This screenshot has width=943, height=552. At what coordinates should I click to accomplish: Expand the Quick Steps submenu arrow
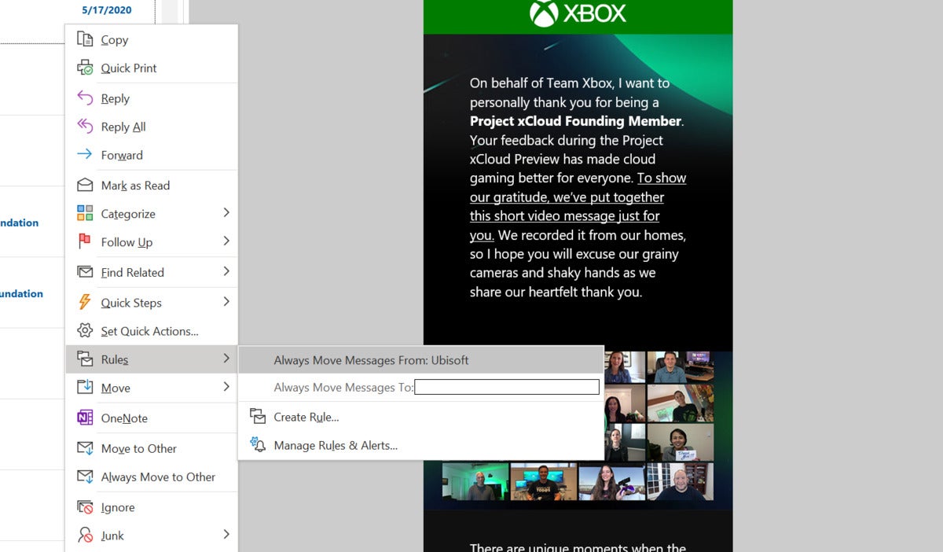click(x=226, y=302)
